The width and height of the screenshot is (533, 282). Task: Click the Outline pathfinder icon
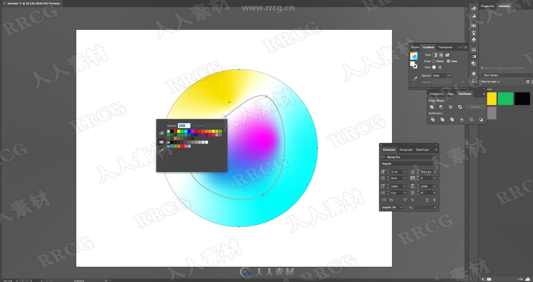coord(471,120)
